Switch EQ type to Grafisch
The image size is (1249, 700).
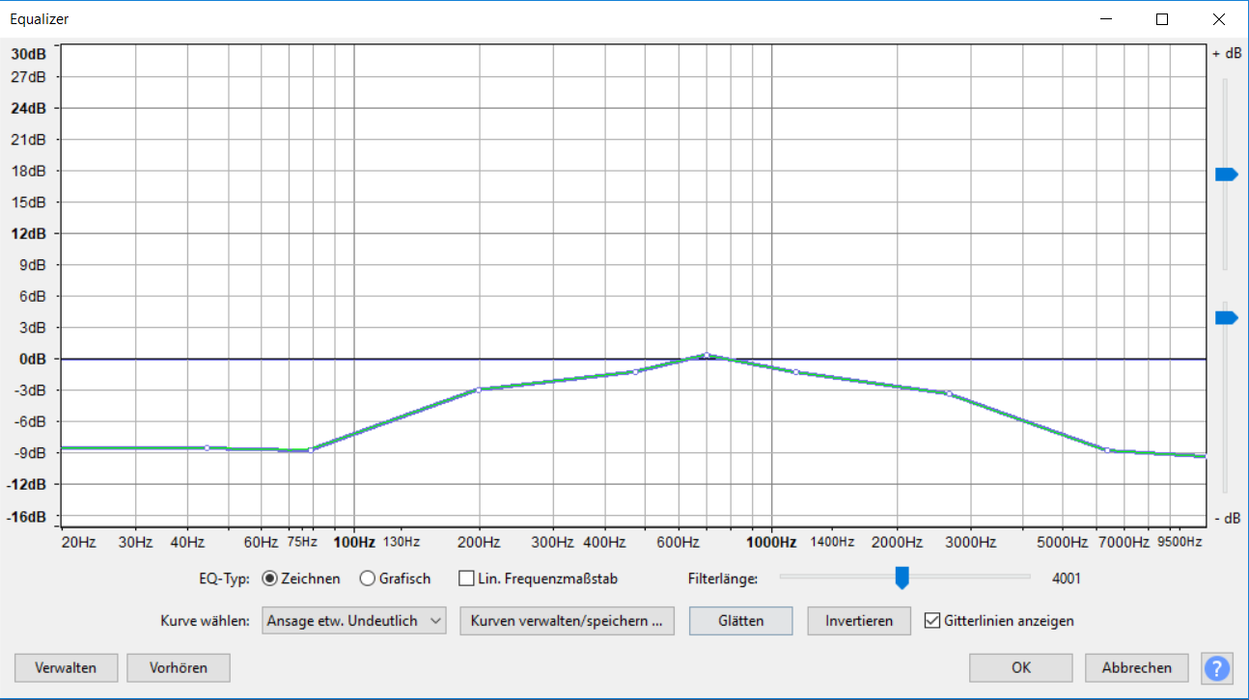pyautogui.click(x=368, y=579)
